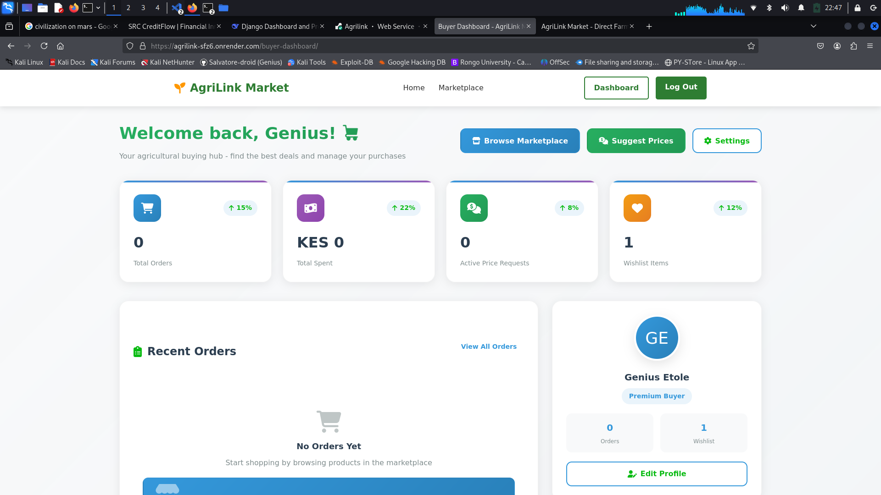Click the GE profile avatar circle

(x=657, y=338)
